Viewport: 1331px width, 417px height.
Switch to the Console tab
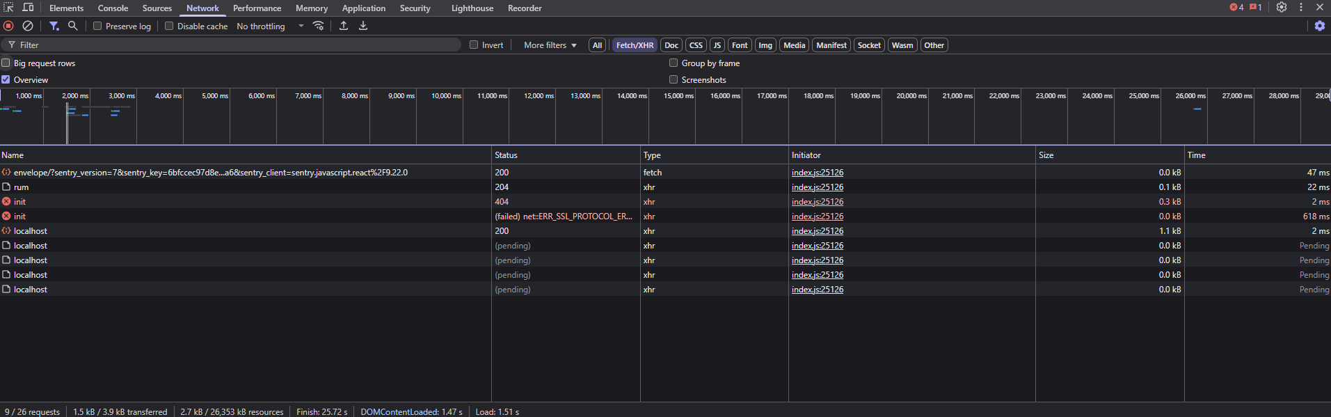pyautogui.click(x=113, y=8)
